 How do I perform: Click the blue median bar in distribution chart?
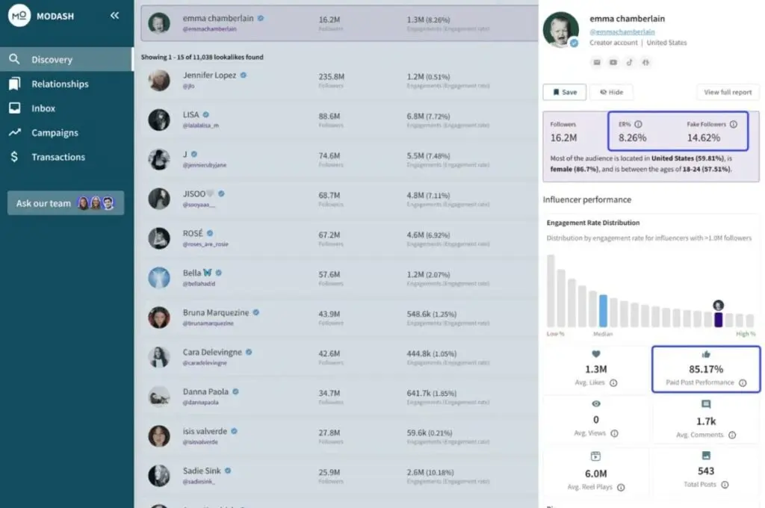(x=603, y=311)
